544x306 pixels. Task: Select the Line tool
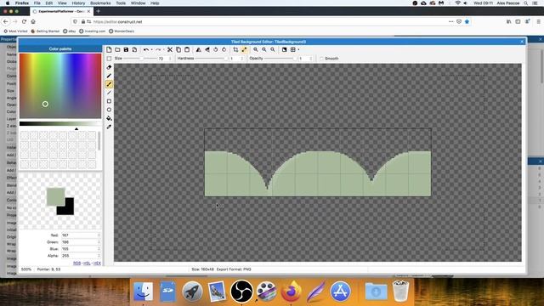click(109, 93)
